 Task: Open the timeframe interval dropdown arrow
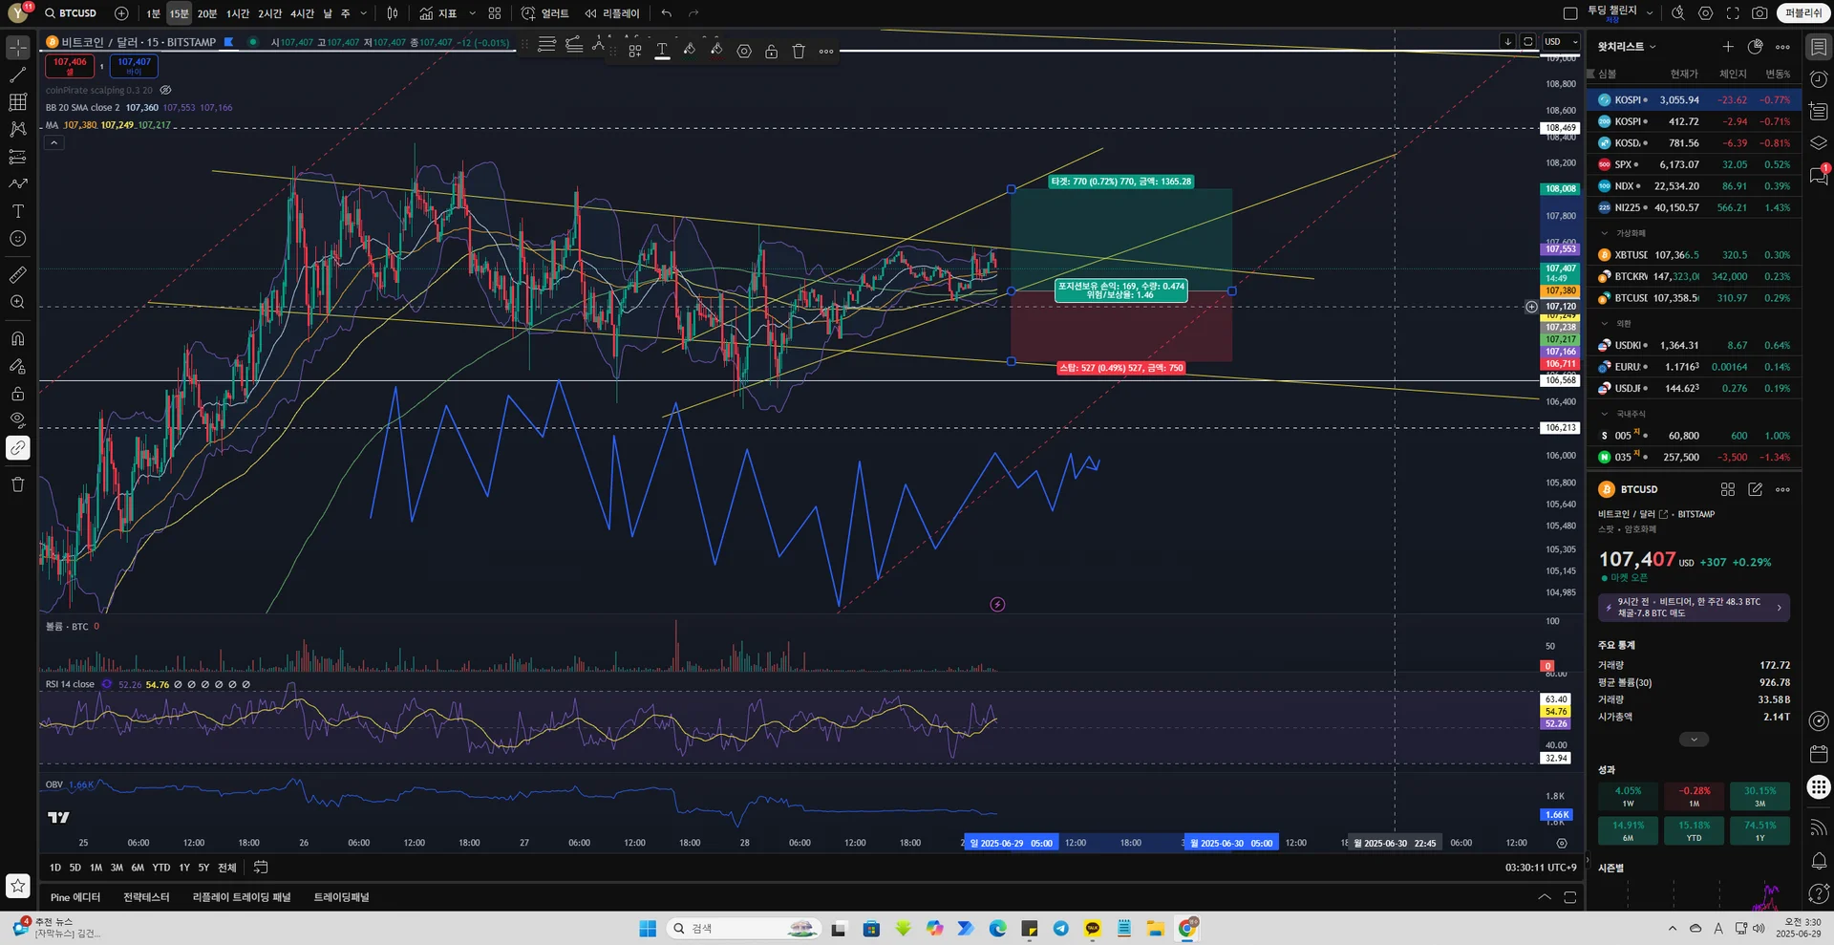[x=364, y=13]
